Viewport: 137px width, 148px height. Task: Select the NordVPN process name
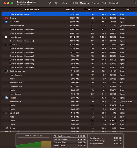click(x=14, y=22)
